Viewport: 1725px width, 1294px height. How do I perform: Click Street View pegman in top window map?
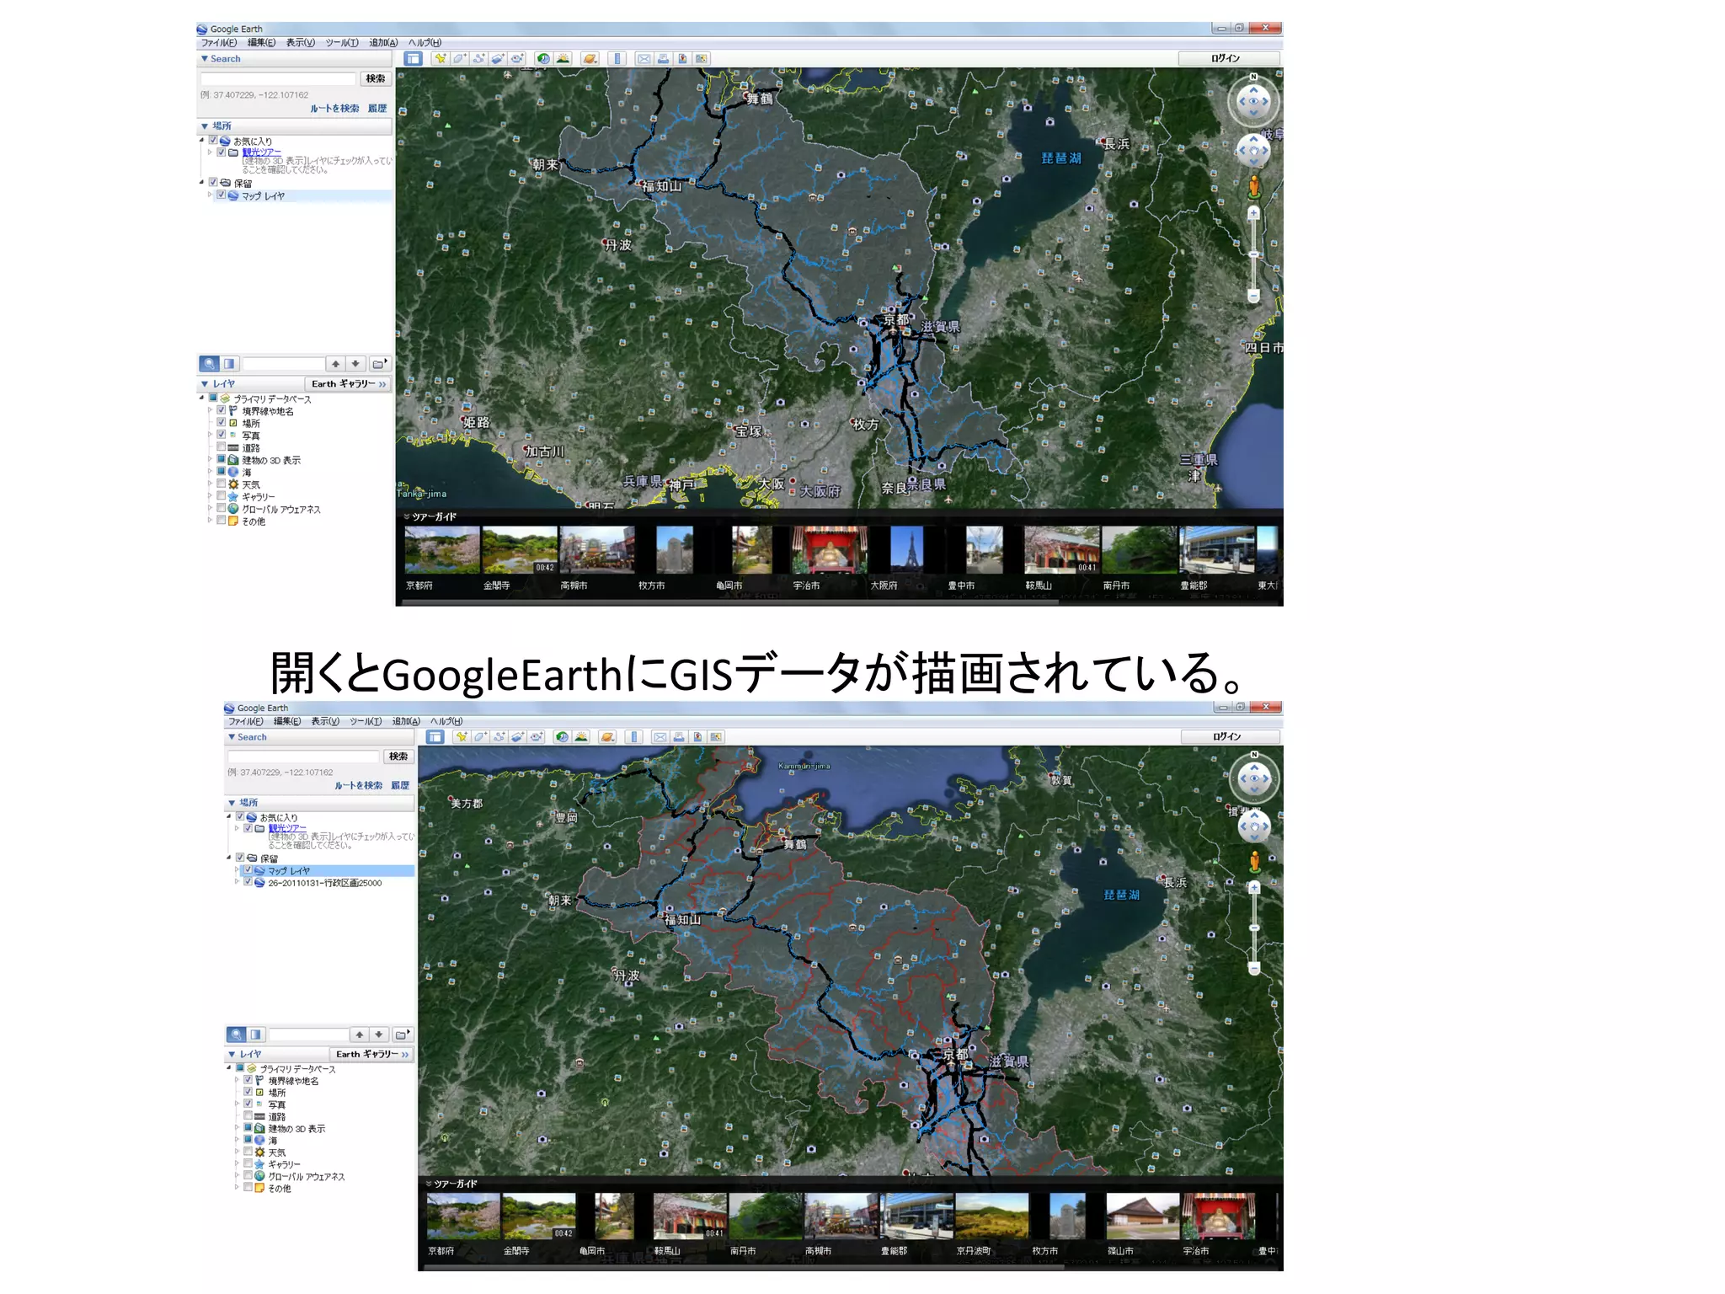pyautogui.click(x=1254, y=186)
